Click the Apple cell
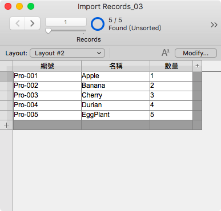This screenshot has width=221, height=211. [x=115, y=76]
